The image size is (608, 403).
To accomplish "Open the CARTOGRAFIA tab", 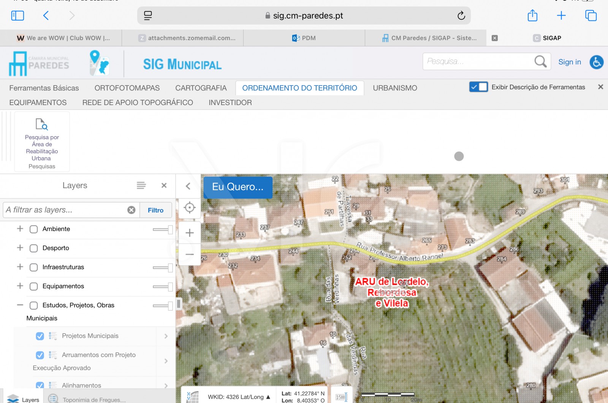I will [x=201, y=88].
